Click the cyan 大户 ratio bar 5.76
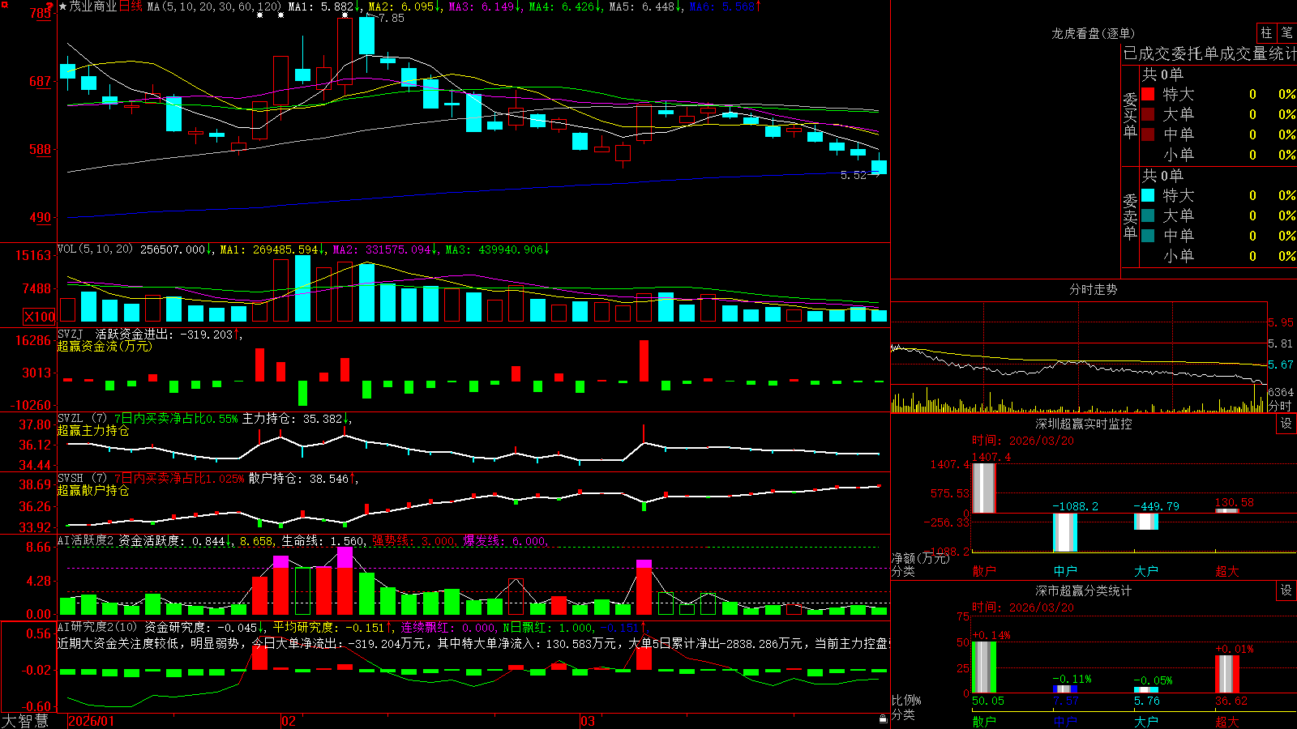Viewport: 1297px width, 729px height. 1146,690
